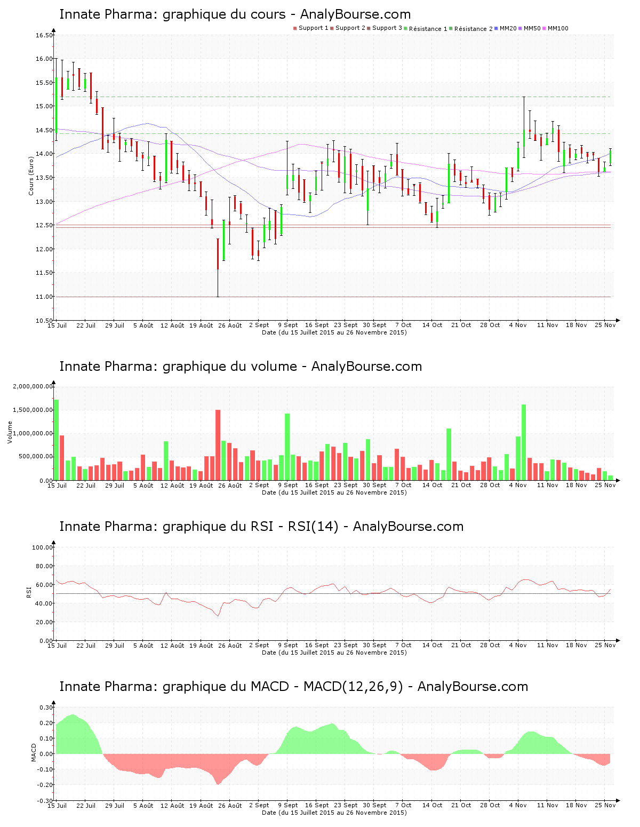Click the 'graphique du volume' chart title

click(241, 367)
